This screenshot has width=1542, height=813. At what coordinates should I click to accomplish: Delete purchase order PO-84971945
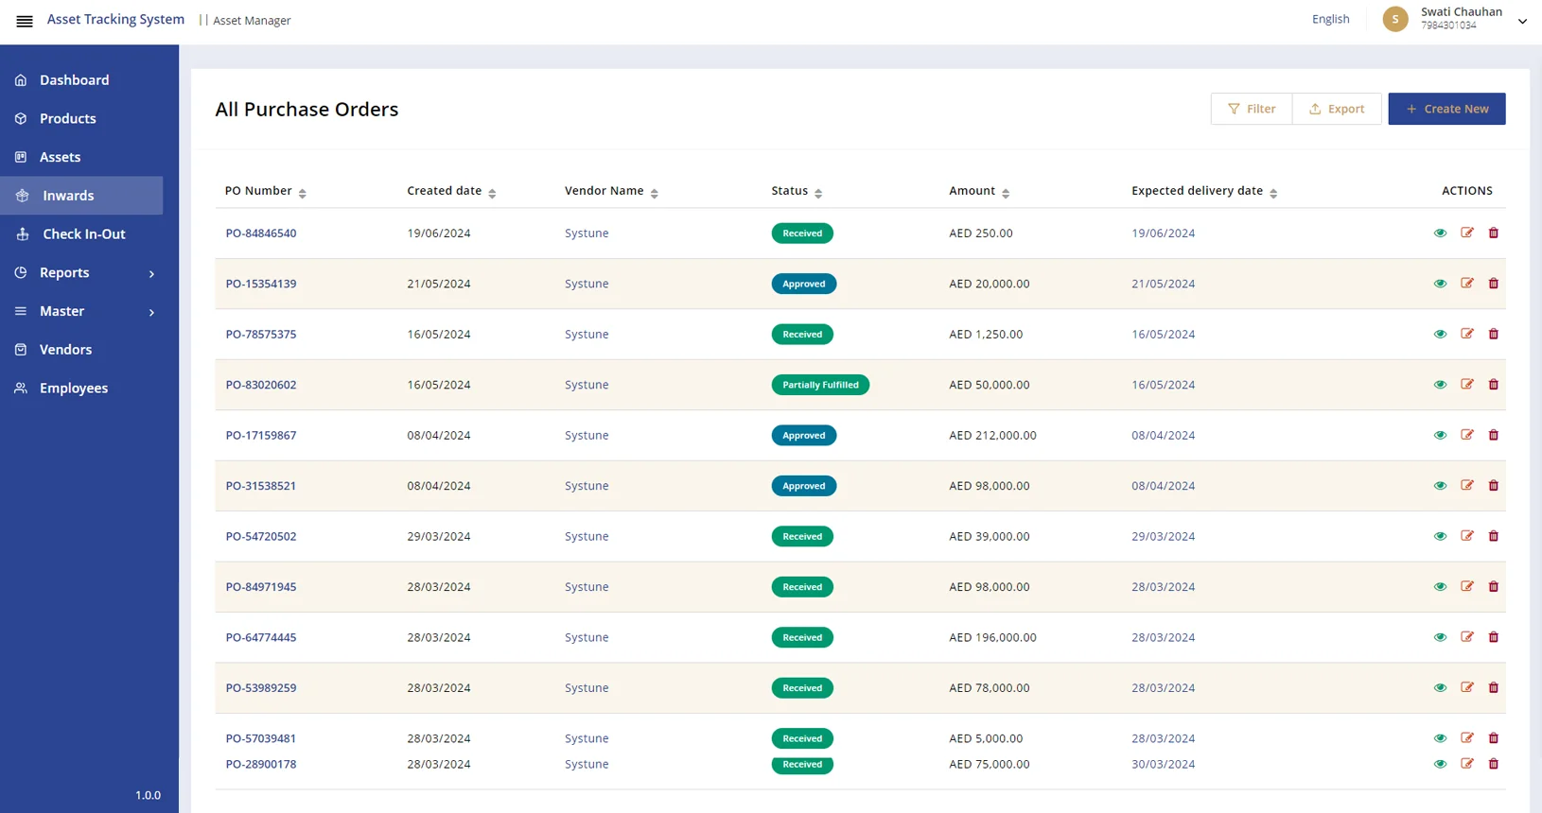pyautogui.click(x=1494, y=587)
